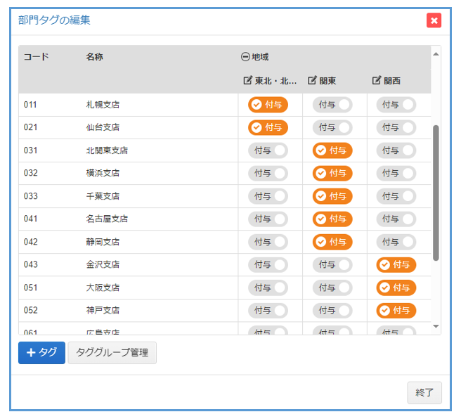Collapse the 地域 tag group

(x=245, y=57)
